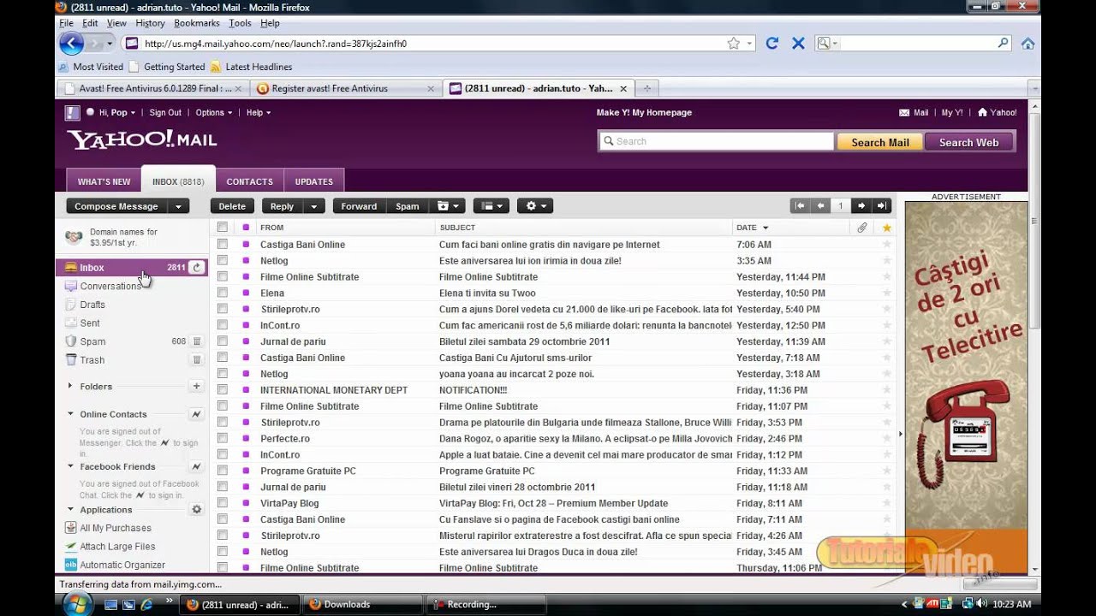Open the Bookmarks menu
1096x616 pixels.
click(196, 23)
